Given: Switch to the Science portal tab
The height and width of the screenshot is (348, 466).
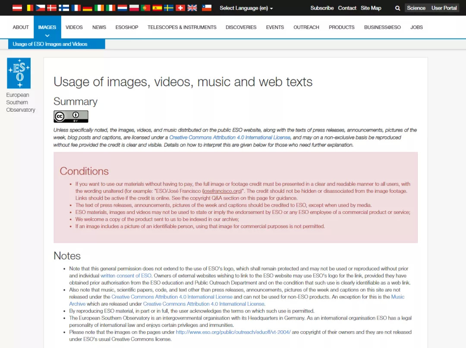Looking at the screenshot, I should click(416, 8).
